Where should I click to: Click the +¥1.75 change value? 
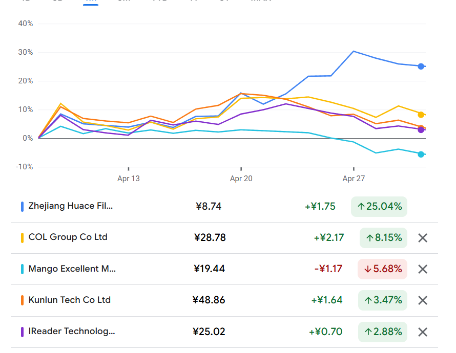click(x=320, y=206)
